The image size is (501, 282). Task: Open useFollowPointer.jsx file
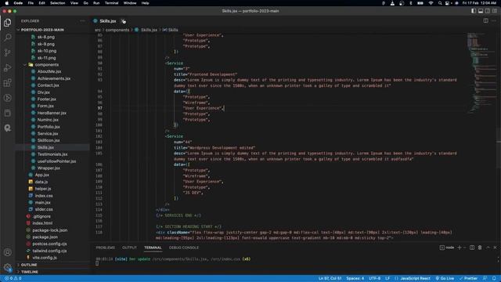(56, 161)
